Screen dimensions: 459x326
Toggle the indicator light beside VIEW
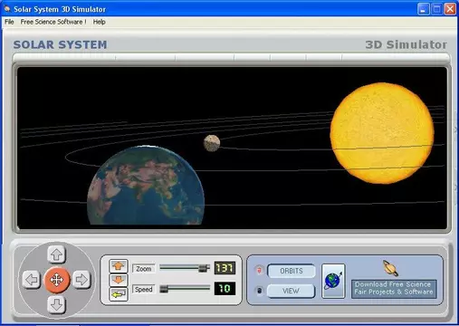click(x=259, y=291)
